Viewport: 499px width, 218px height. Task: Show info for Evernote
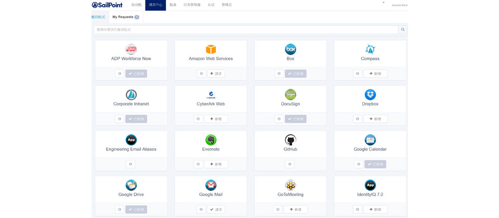click(x=198, y=165)
